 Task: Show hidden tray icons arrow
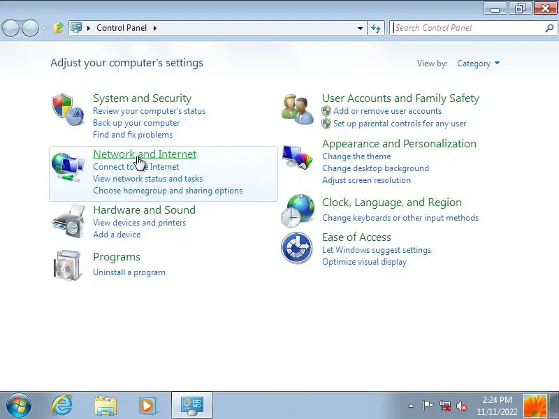(411, 406)
